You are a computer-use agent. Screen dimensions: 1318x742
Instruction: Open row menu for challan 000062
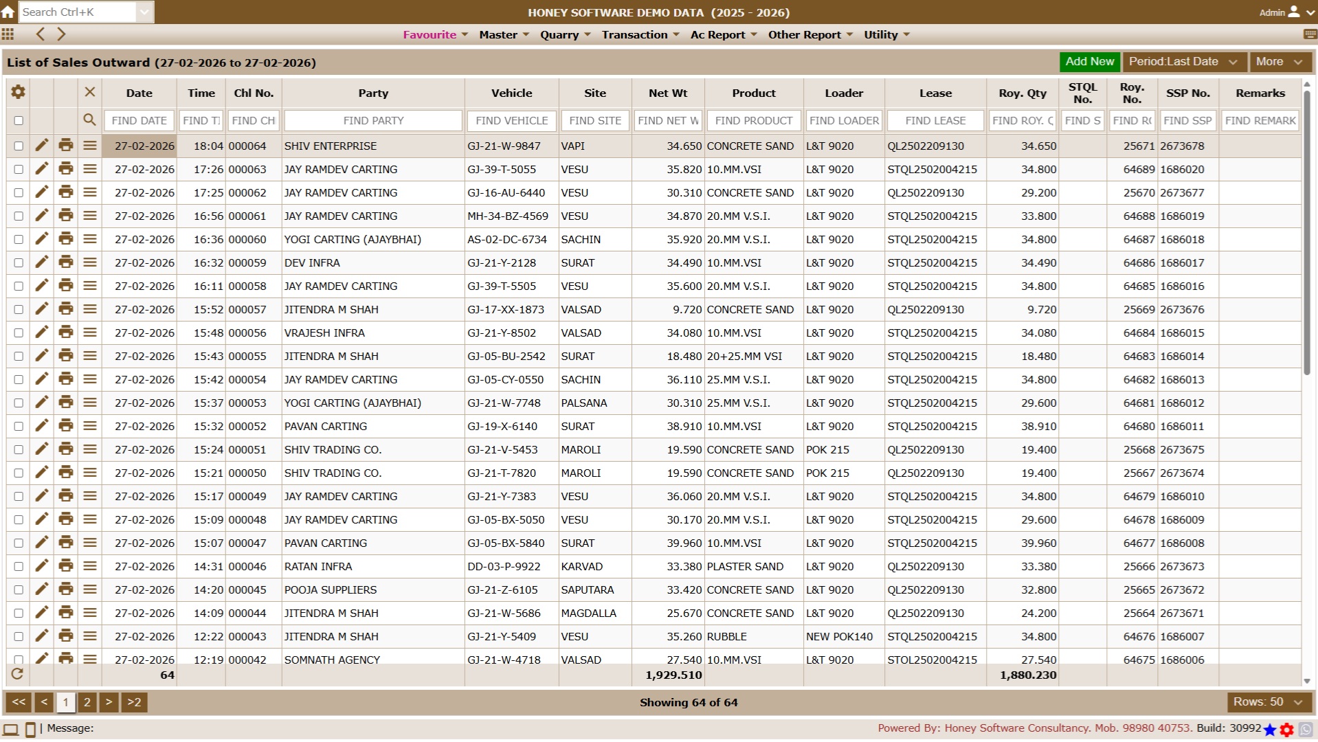(x=89, y=192)
